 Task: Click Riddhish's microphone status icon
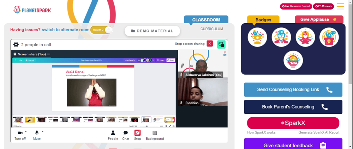pos(181,103)
